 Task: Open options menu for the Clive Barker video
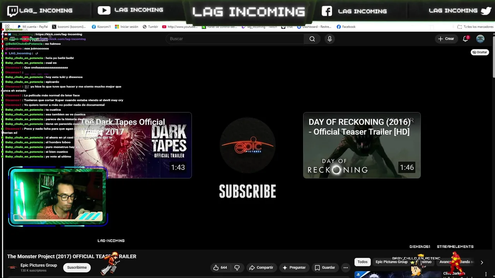pos(486,274)
